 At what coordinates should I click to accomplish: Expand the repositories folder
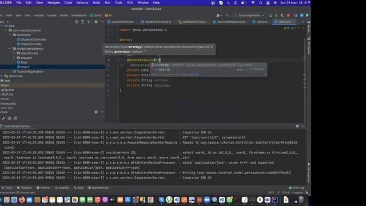14,53
